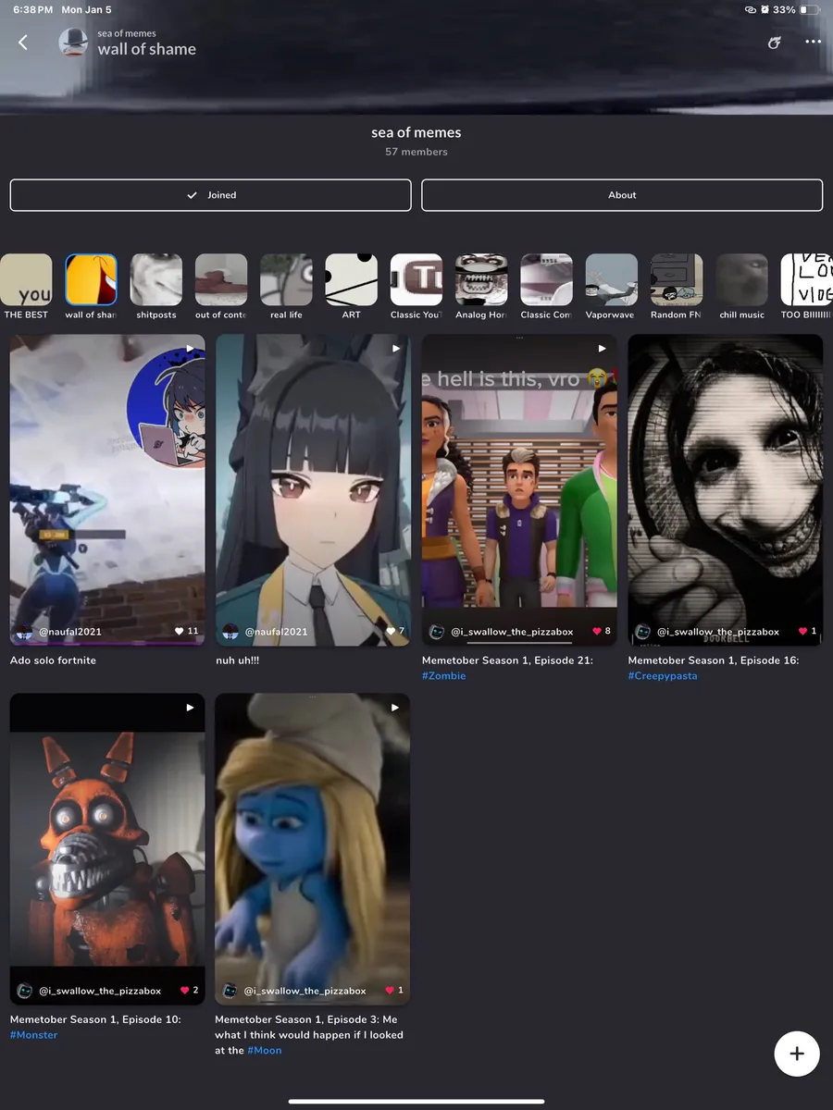
Task: Open the Classic YouTube channel
Action: [416, 288]
